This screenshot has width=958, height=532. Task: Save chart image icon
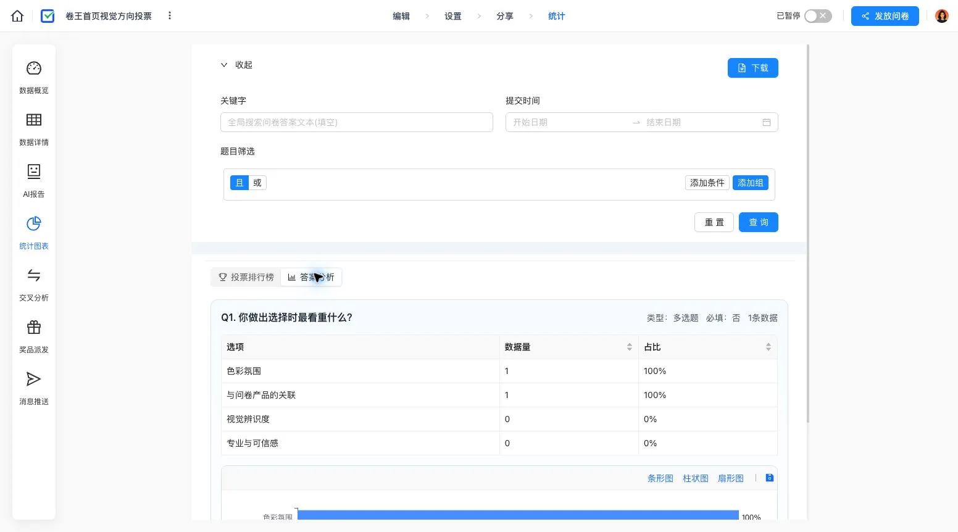tap(770, 478)
